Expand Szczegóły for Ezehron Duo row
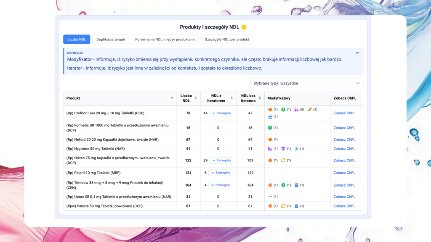The image size is (431, 242). tap(221, 113)
